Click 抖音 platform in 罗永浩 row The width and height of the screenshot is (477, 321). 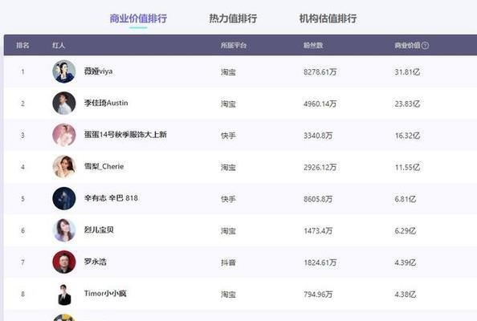pyautogui.click(x=228, y=262)
